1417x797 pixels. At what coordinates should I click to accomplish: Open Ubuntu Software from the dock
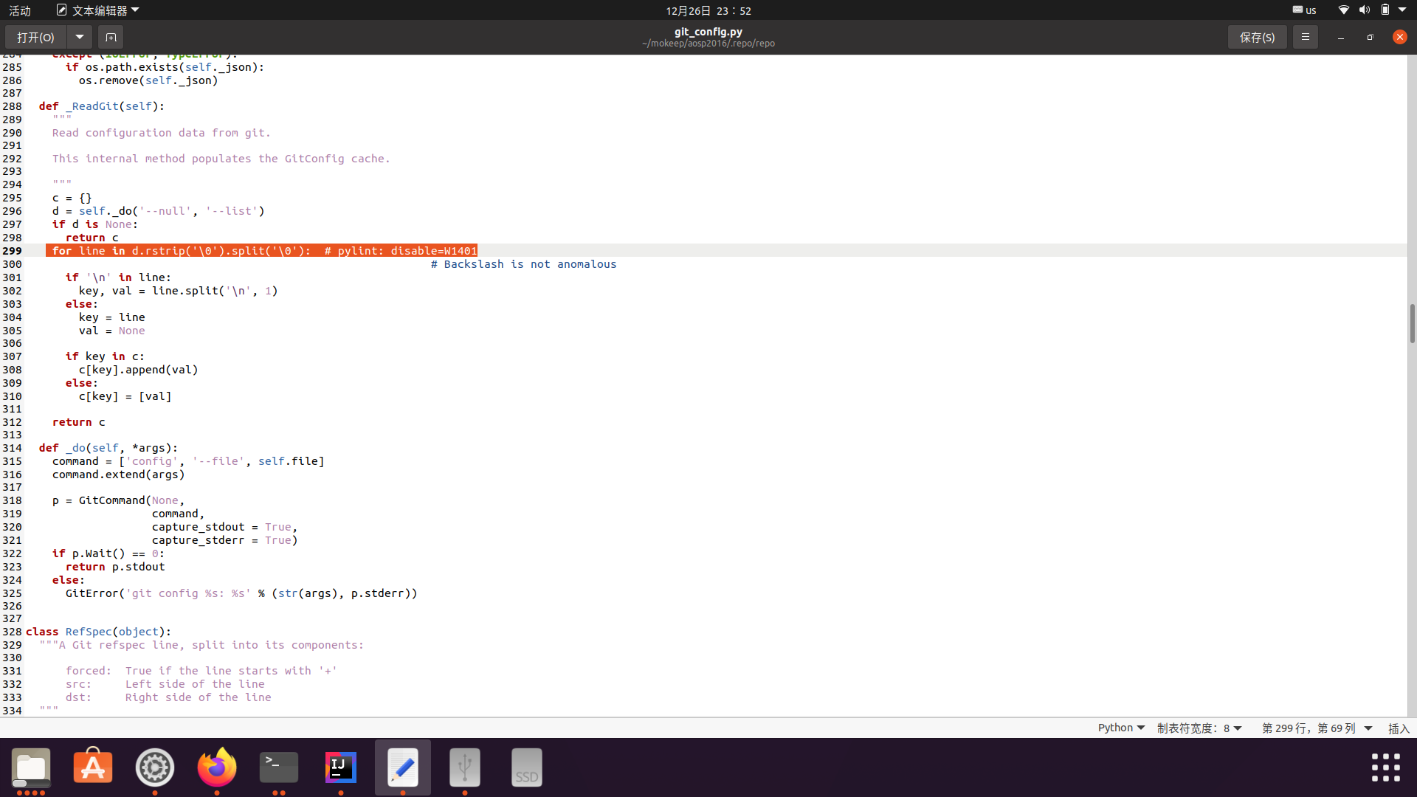pos(92,767)
